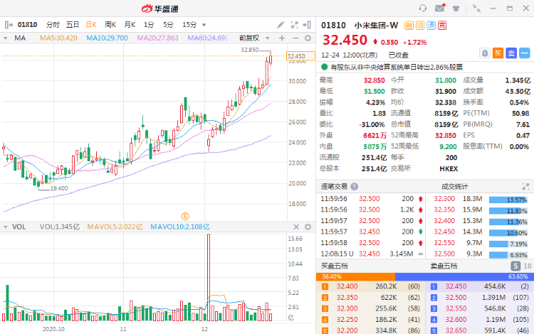Click the 01810 stock code in toolbar
The height and width of the screenshot is (334, 534).
27,25
